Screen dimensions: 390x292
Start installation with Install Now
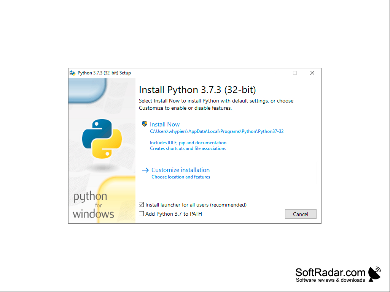click(x=165, y=125)
